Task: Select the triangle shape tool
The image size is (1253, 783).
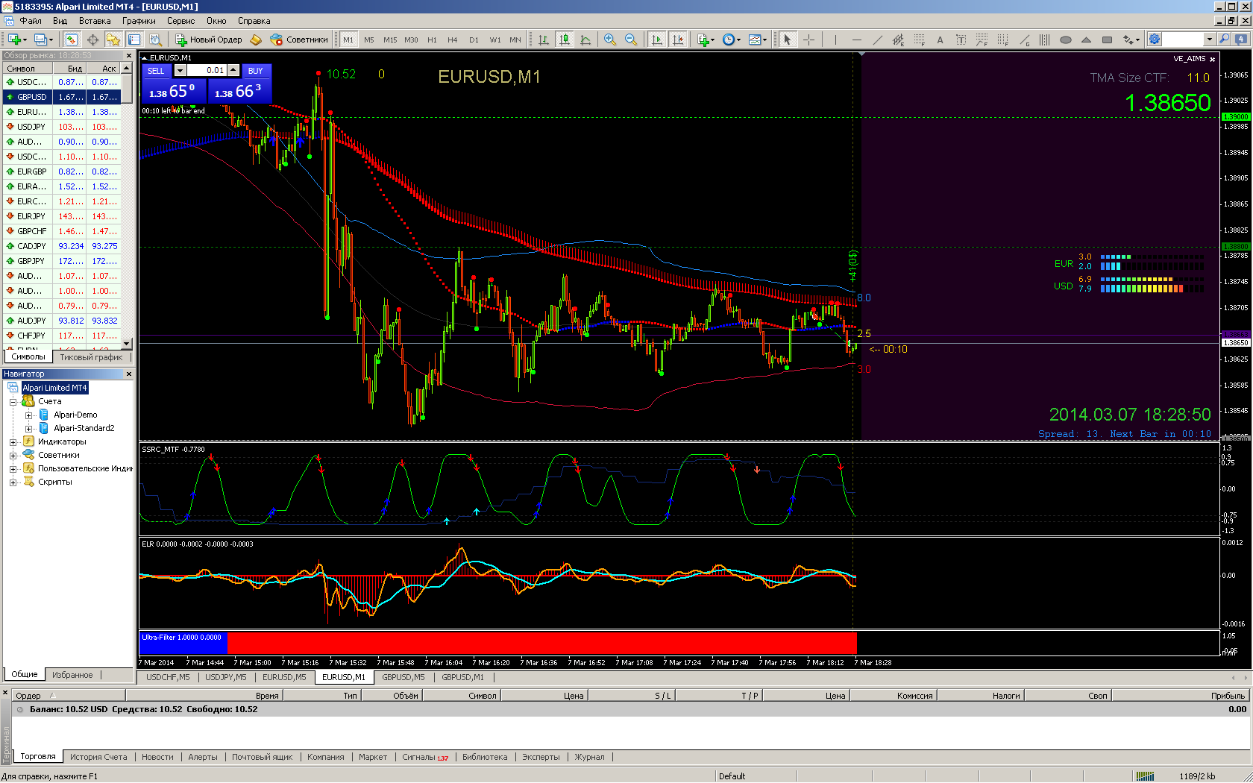Action: tap(1086, 40)
